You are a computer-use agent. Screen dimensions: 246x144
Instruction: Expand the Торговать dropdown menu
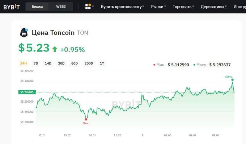tap(183, 7)
